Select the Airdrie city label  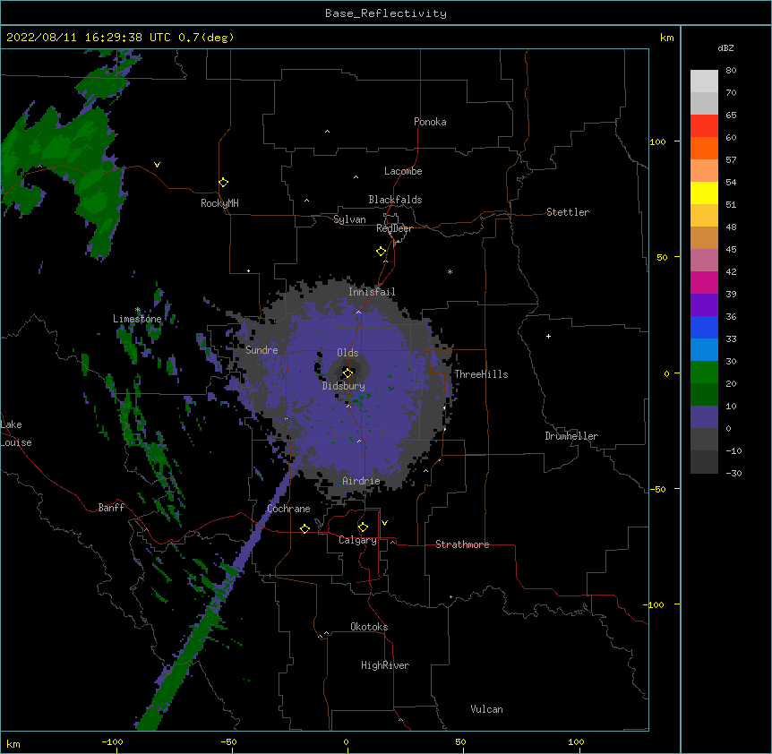coord(362,481)
